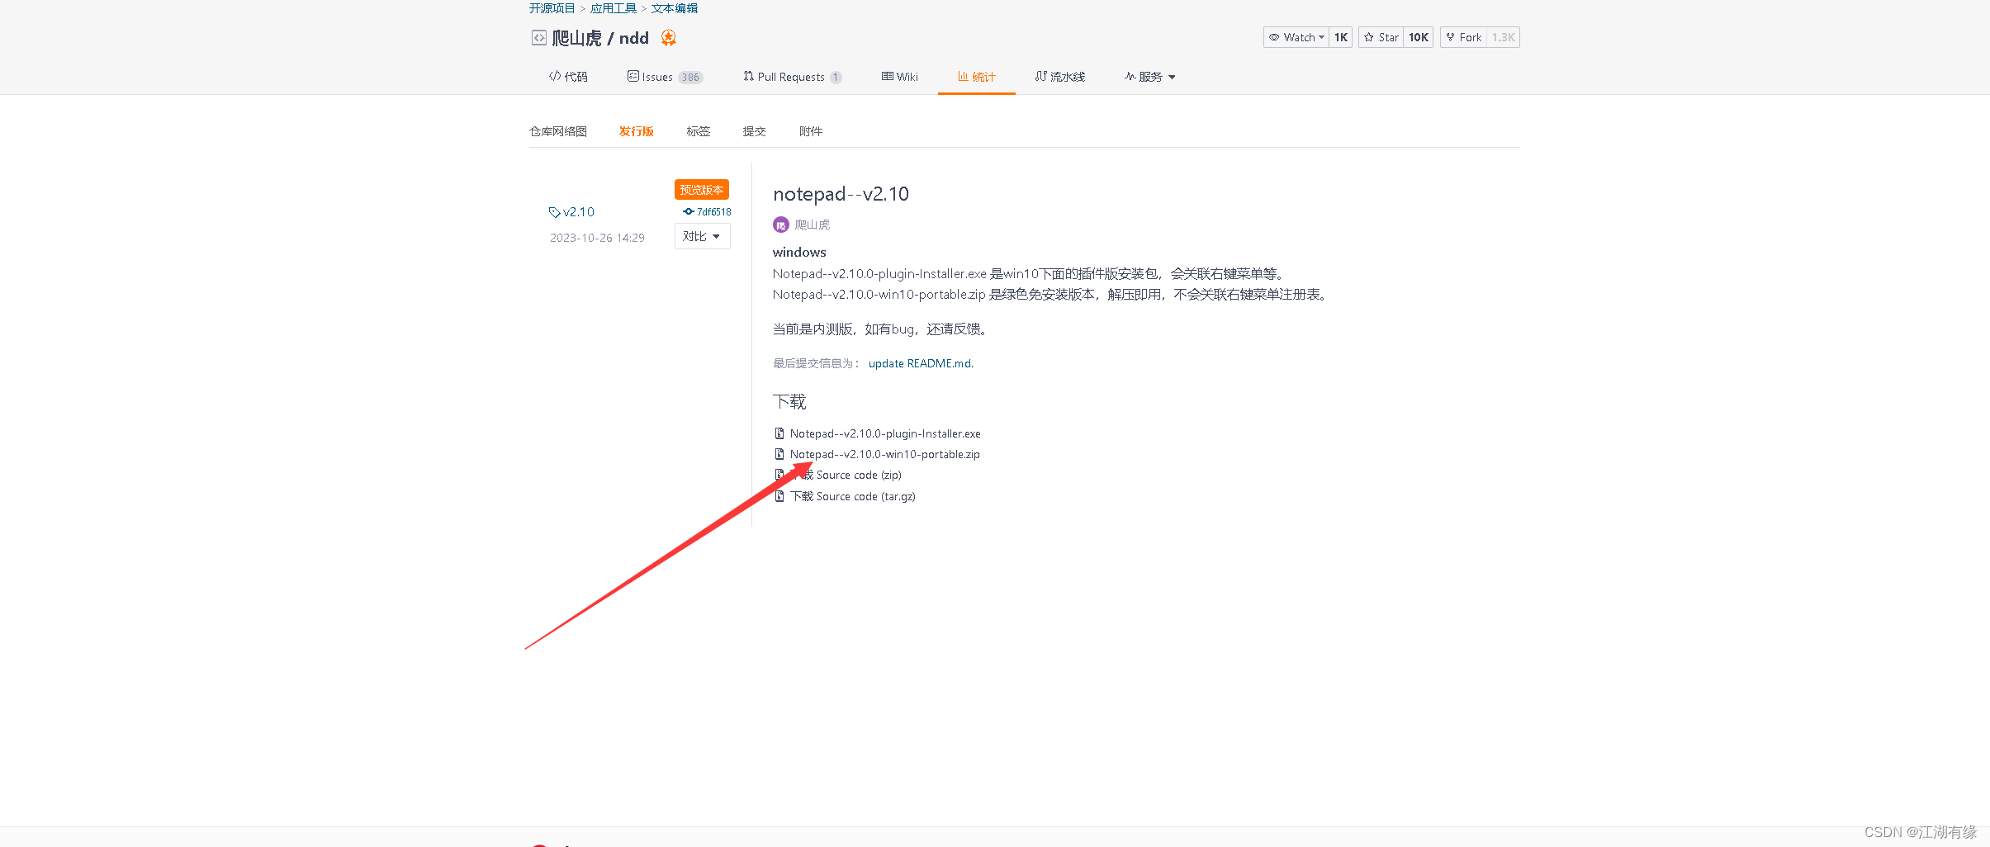Image resolution: width=1990 pixels, height=847 pixels.
Task: Switch to the Wiki tab
Action: pyautogui.click(x=899, y=76)
